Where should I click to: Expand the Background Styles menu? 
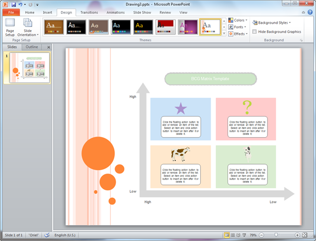[x=272, y=23]
